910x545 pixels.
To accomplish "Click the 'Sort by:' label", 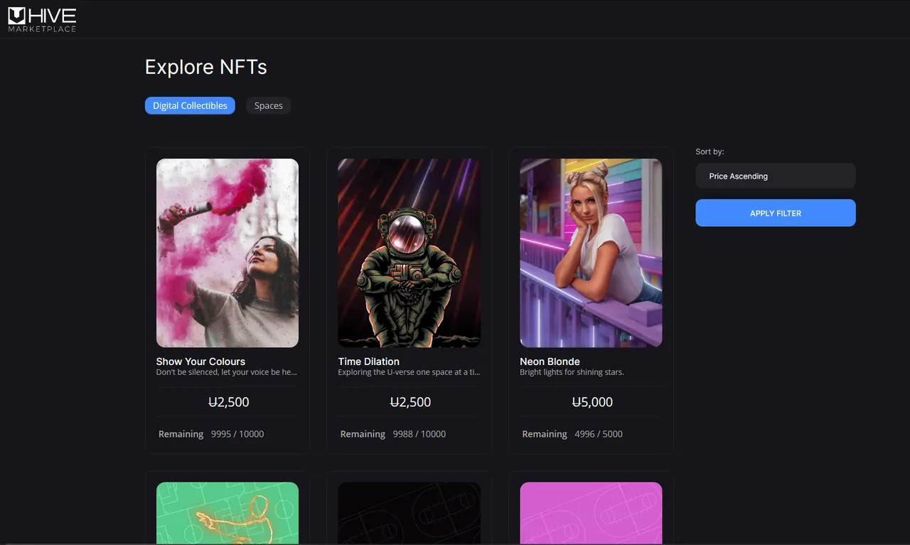I will coord(710,152).
